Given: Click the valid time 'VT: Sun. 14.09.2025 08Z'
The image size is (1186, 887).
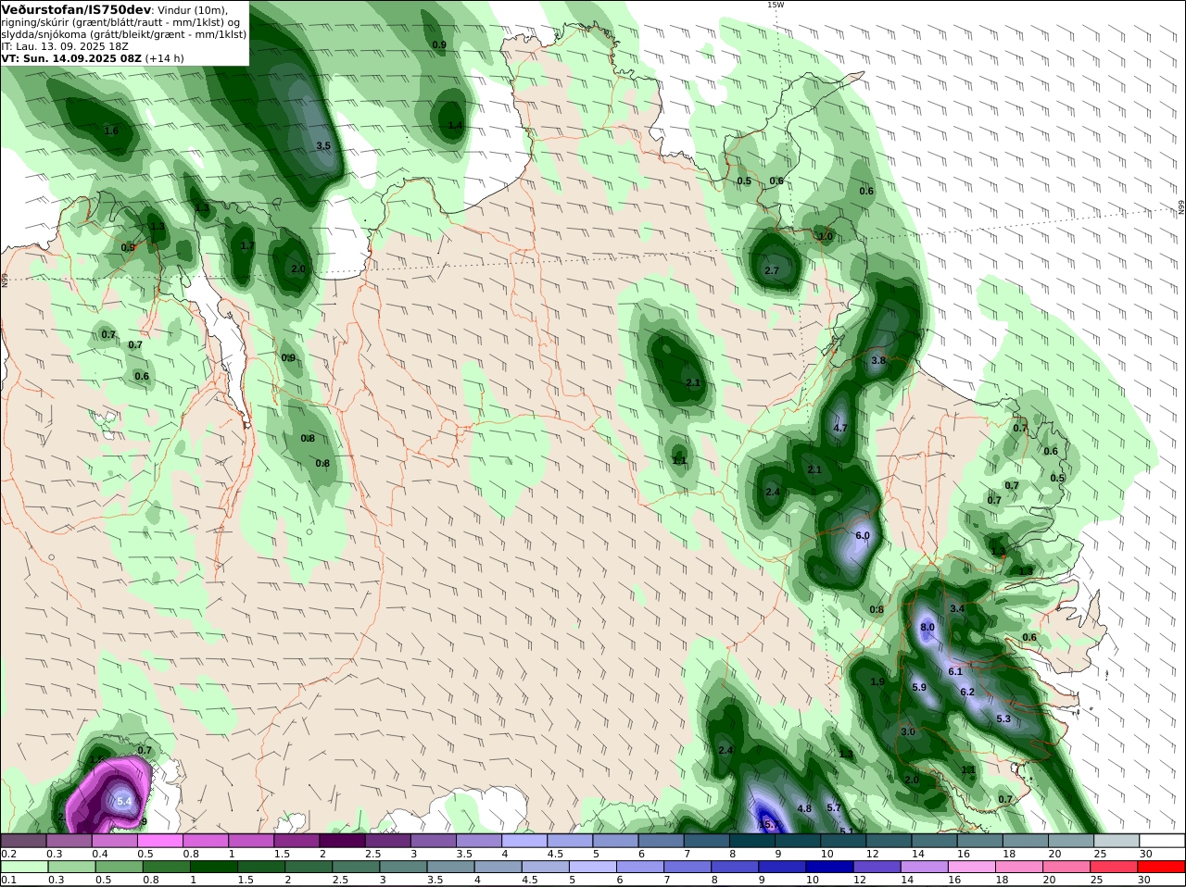Looking at the screenshot, I should click(71, 57).
